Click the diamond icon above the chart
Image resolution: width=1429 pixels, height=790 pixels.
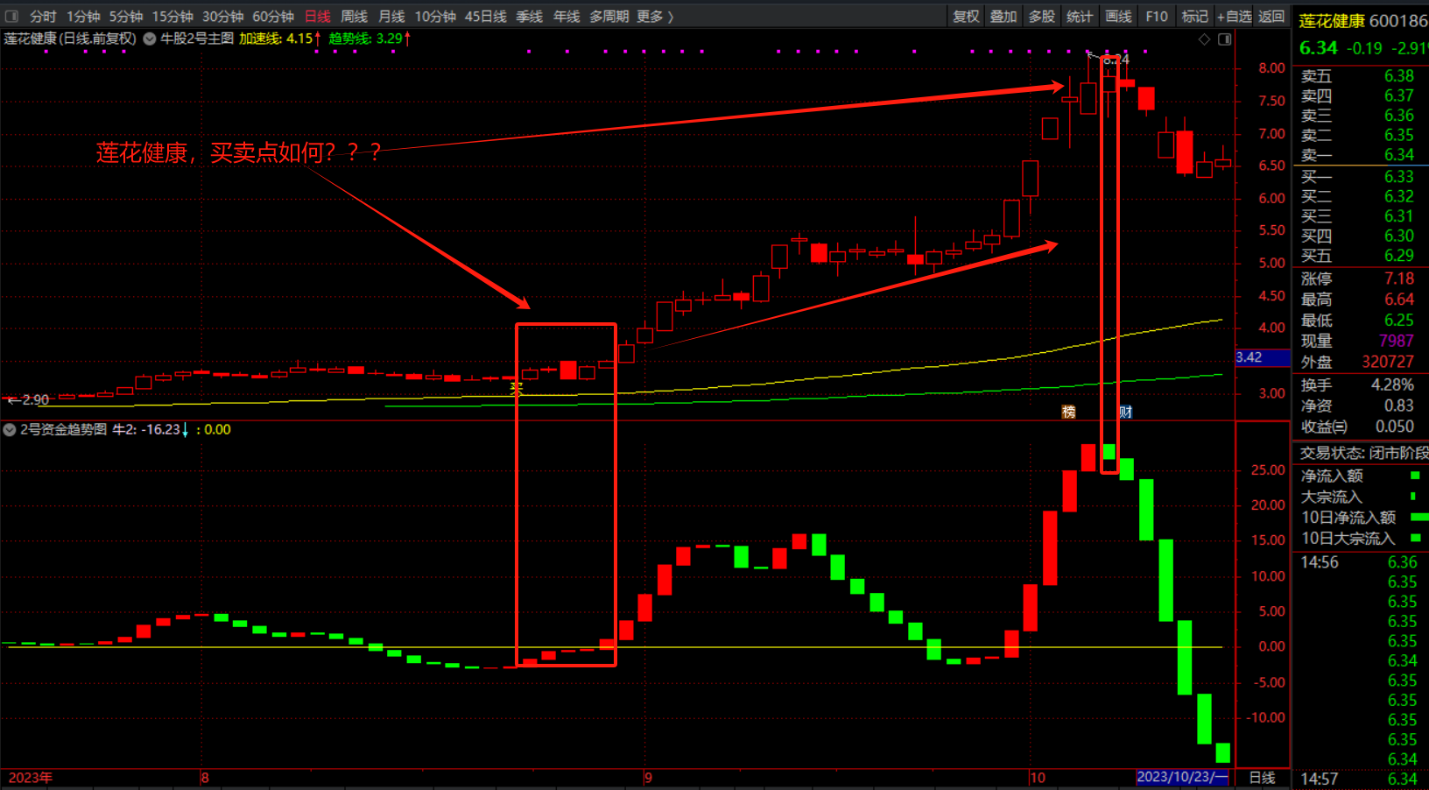(1204, 39)
